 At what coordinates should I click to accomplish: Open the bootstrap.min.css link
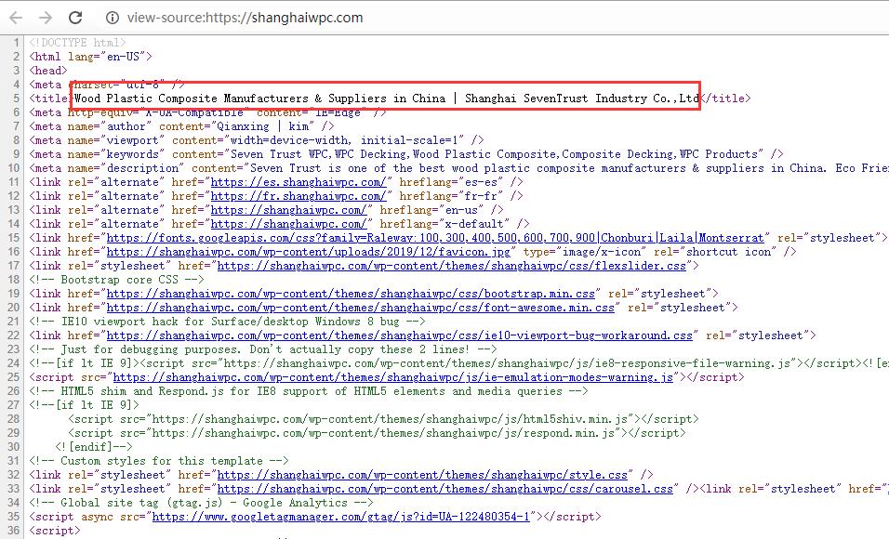(x=351, y=294)
